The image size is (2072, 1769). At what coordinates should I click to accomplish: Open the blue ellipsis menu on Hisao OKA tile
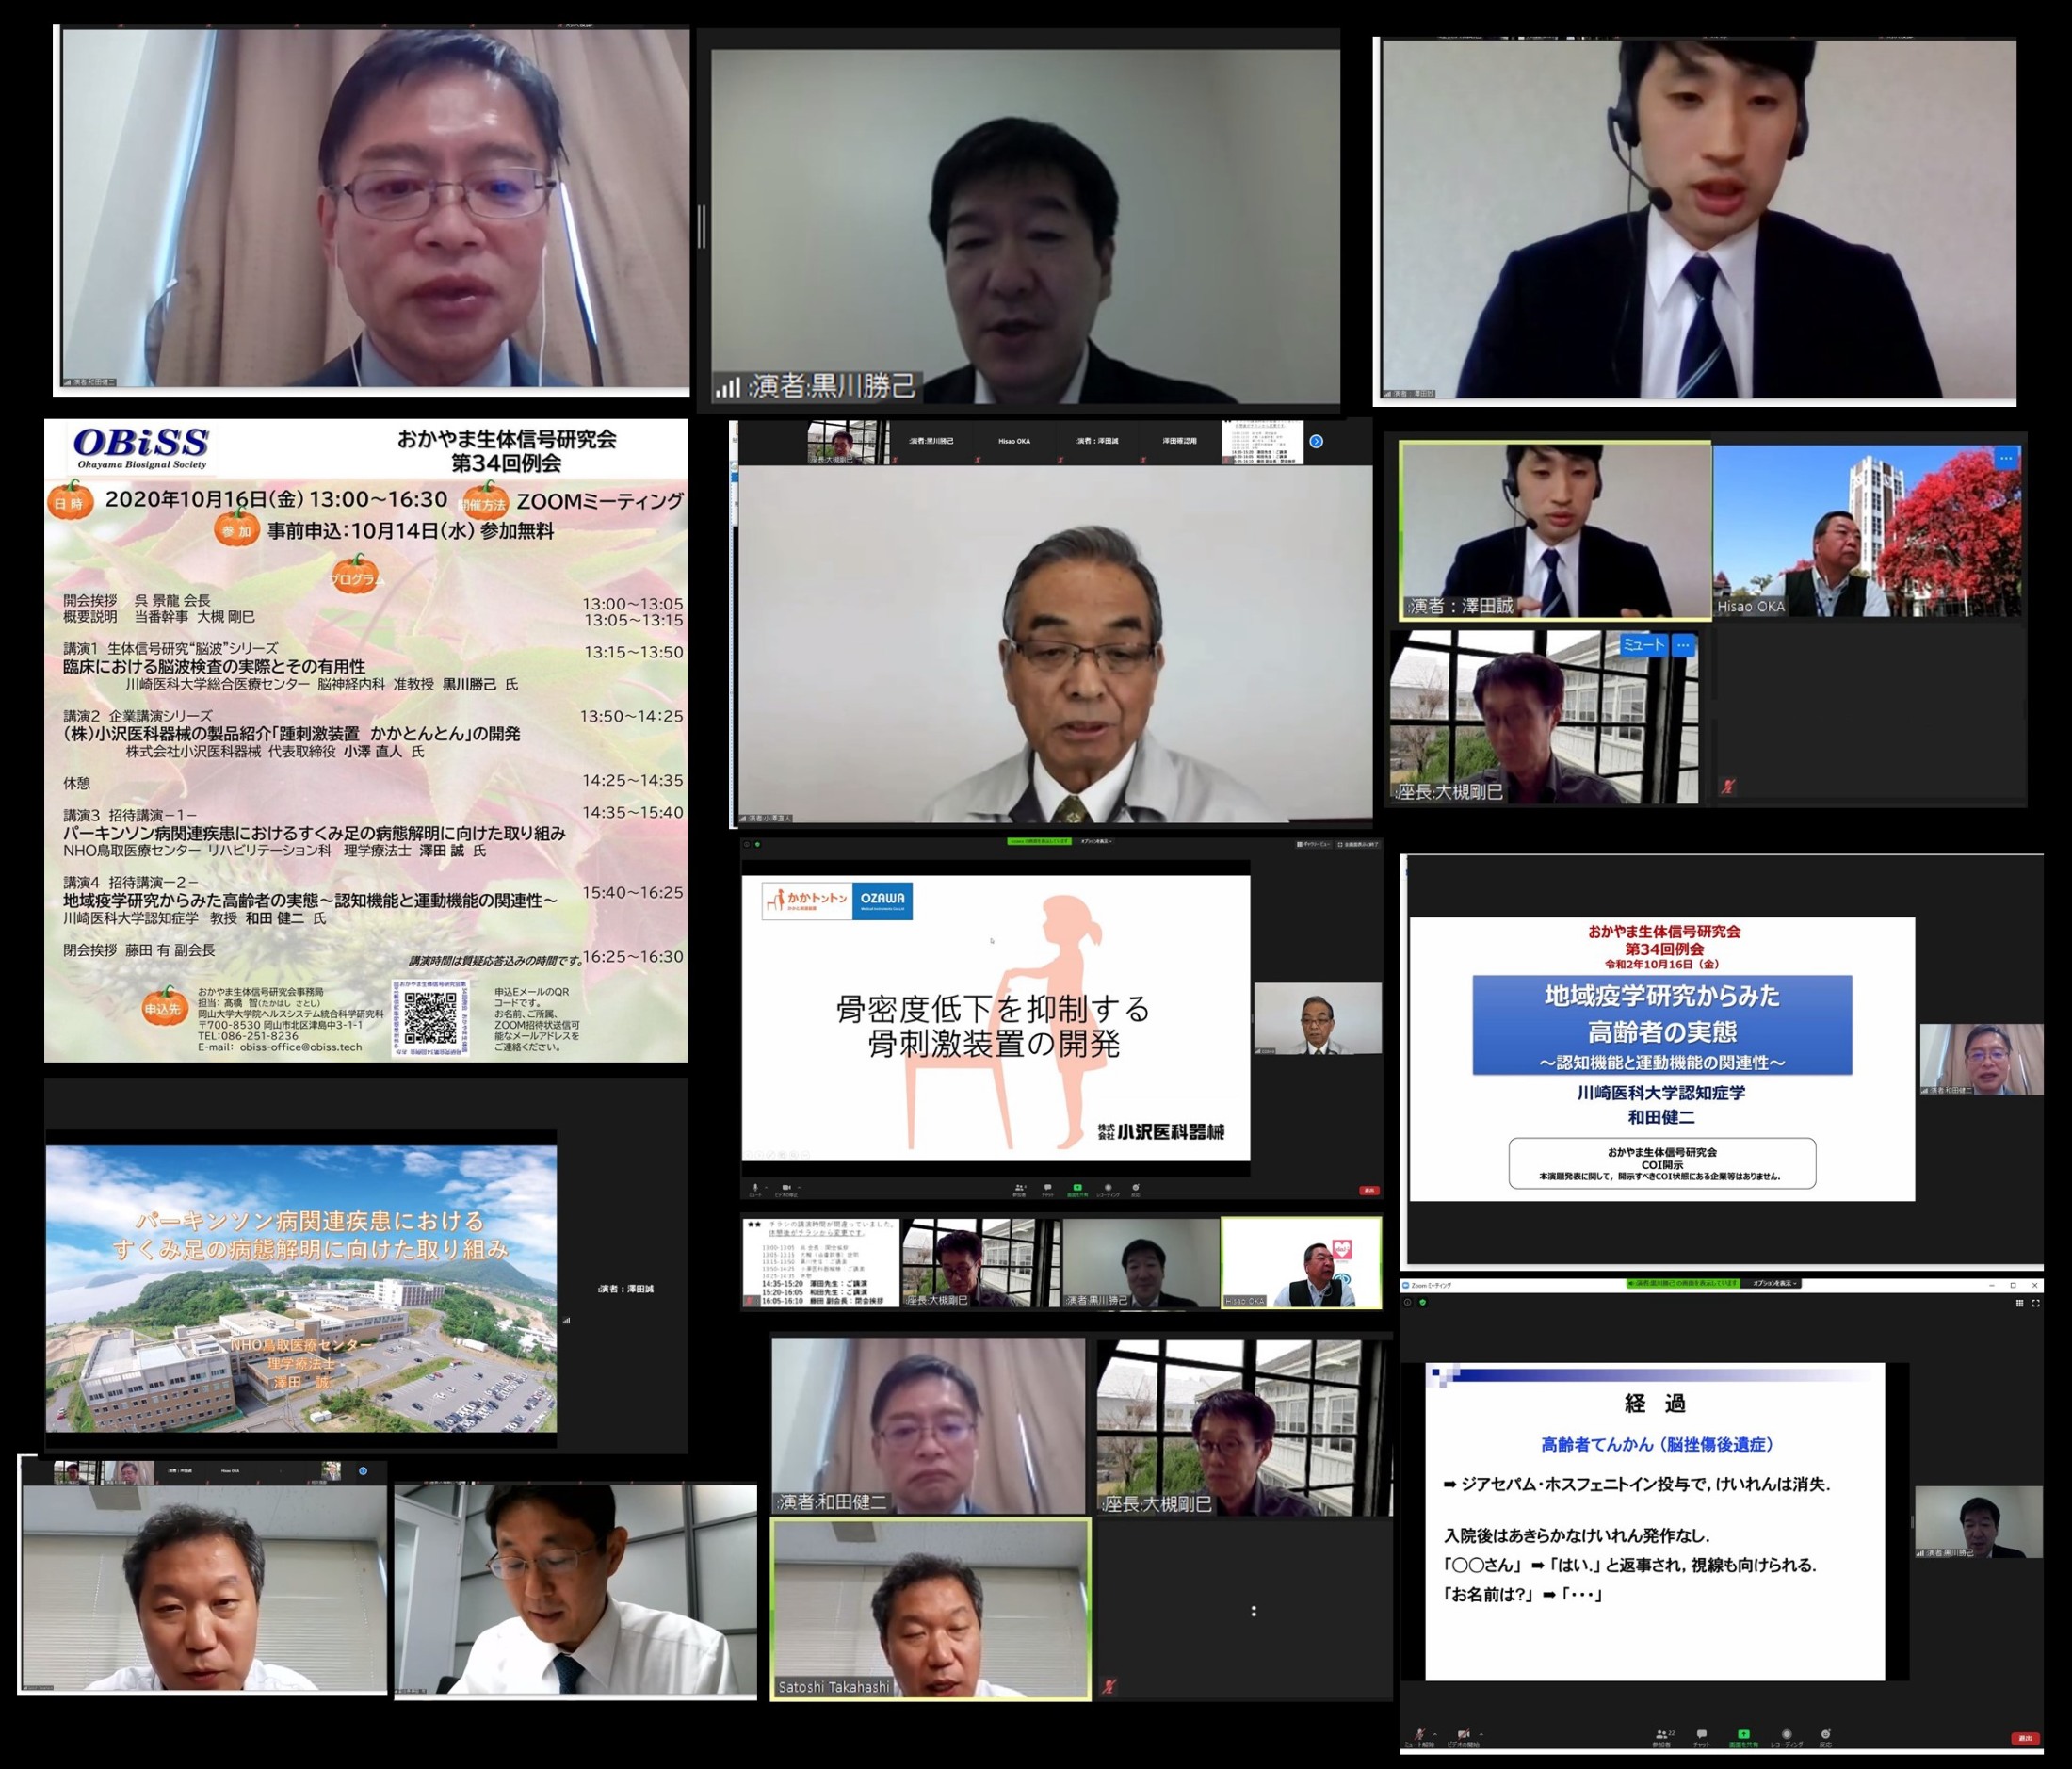[x=2006, y=458]
